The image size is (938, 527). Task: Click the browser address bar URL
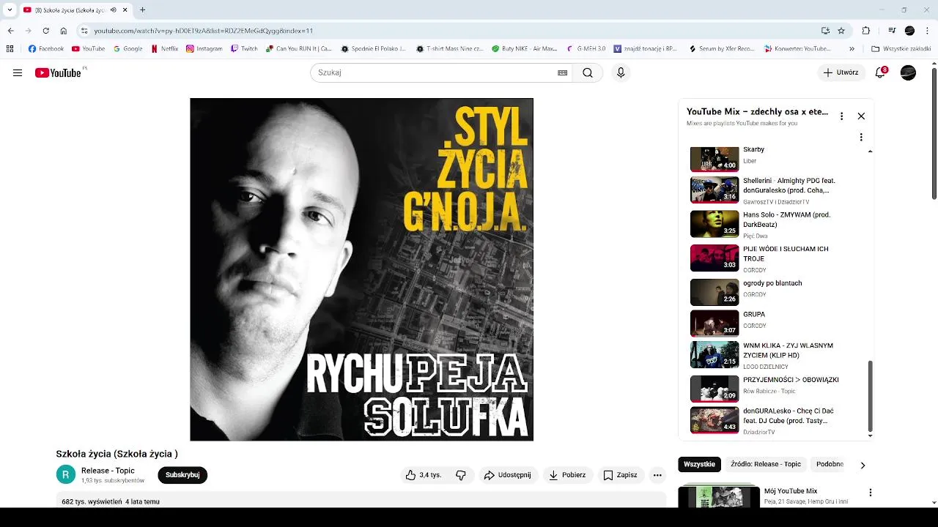204,31
